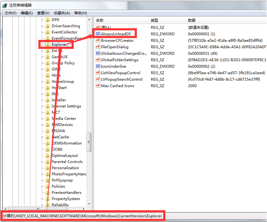Click the registry path in status bar
This screenshot has width=267, height=222.
(x=82, y=216)
